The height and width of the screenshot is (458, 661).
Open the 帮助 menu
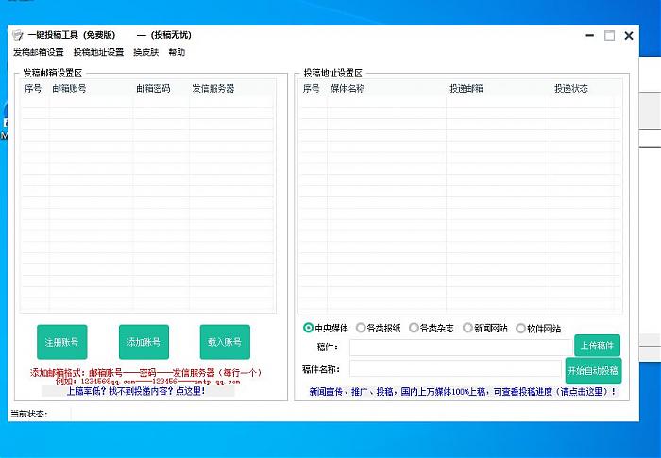pos(177,52)
